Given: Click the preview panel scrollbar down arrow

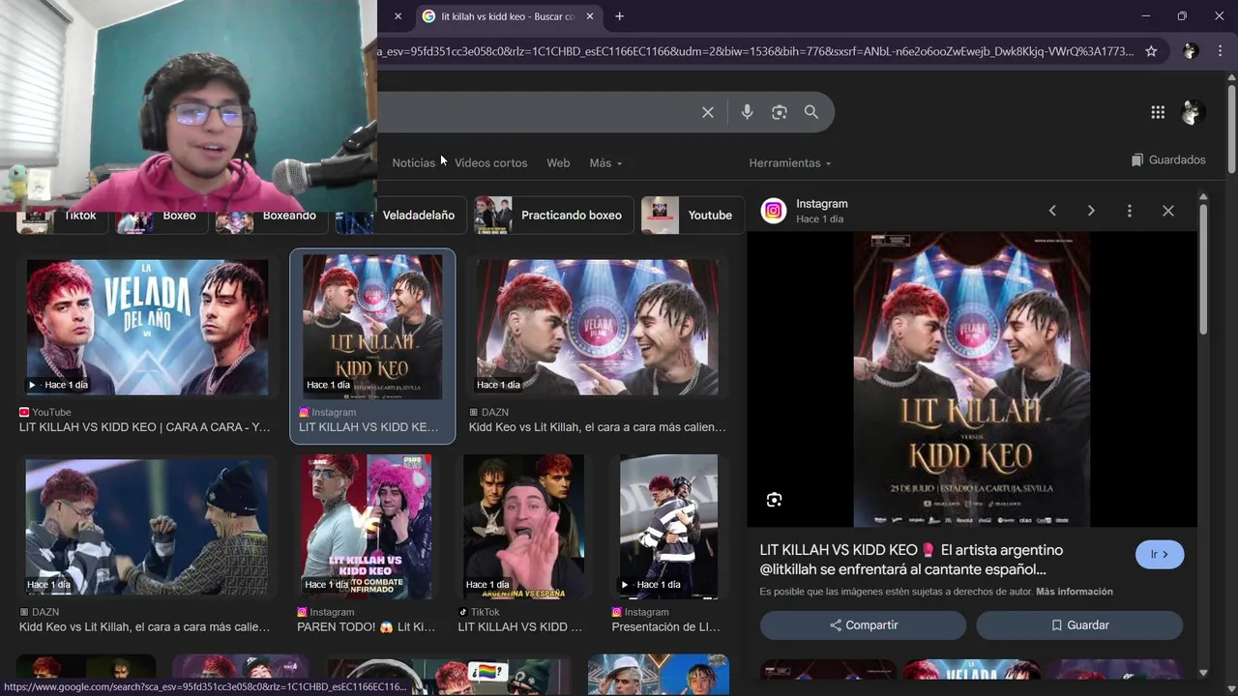Looking at the screenshot, I should pos(1203,673).
